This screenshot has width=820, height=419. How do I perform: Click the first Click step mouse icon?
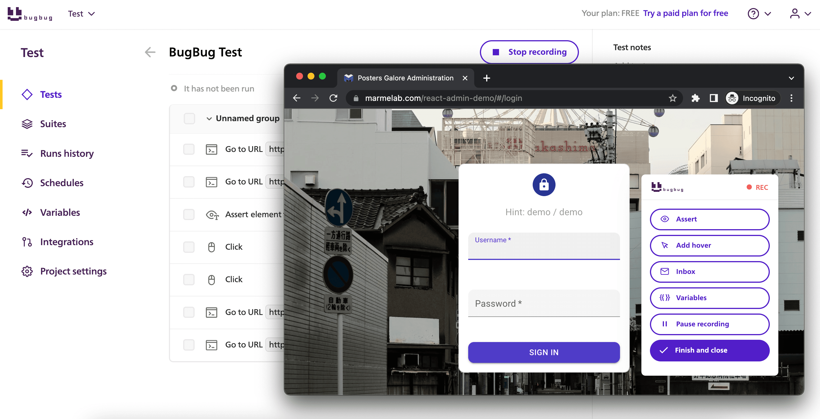pyautogui.click(x=211, y=247)
